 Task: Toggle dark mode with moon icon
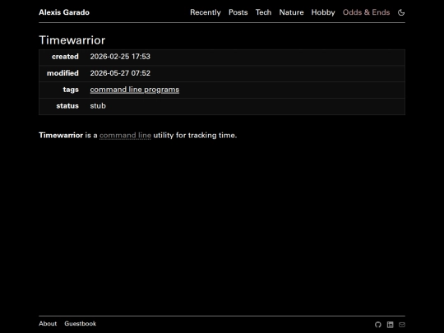coord(401,12)
